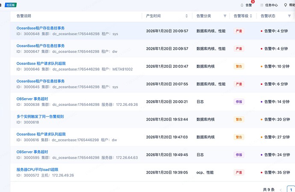295x192 pixels.
Task: Open OBServer 事务超时 alert for server 172.26.49.26
Action: pos(32,99)
